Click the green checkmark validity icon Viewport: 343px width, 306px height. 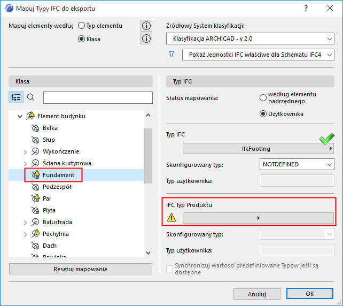tap(326, 139)
